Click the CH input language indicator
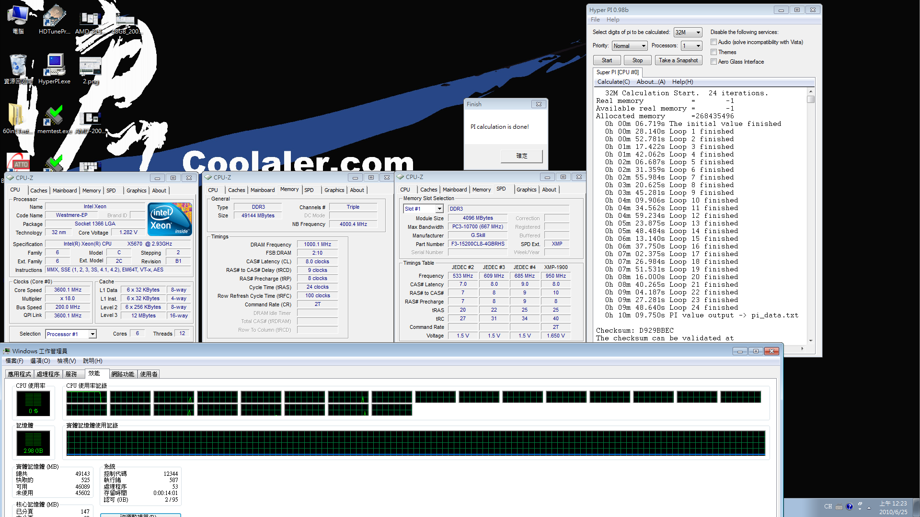920x517 pixels. click(x=828, y=506)
